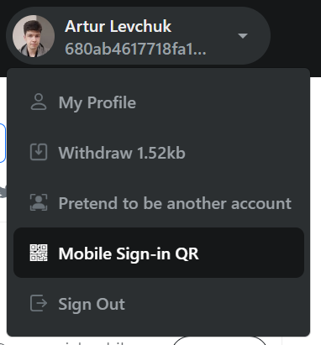The image size is (321, 345).
Task: Choose Pretend to be another account
Action: 159,203
